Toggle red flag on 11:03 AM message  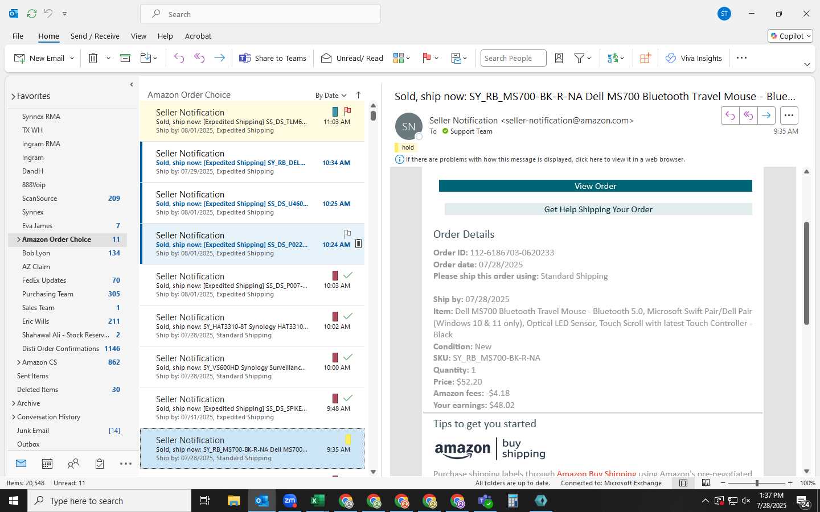point(347,111)
